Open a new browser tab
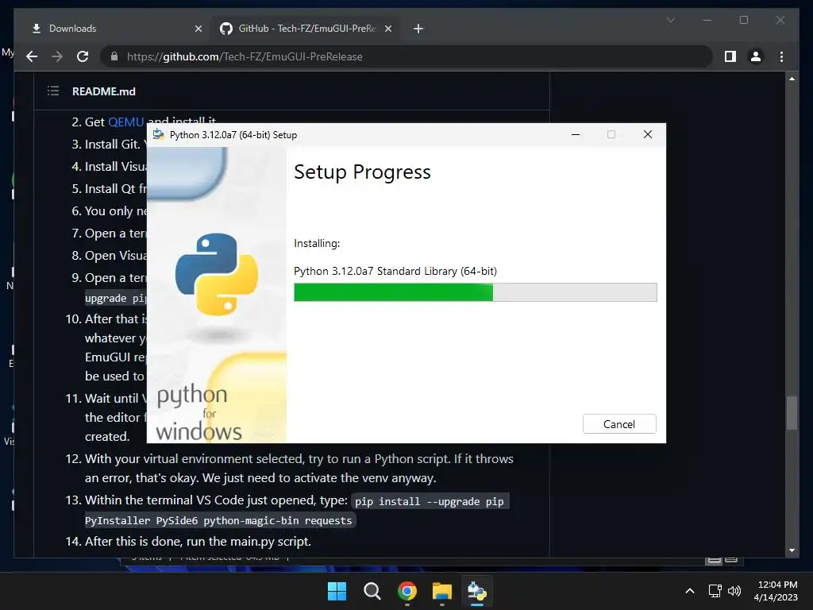The image size is (813, 610). 418,29
